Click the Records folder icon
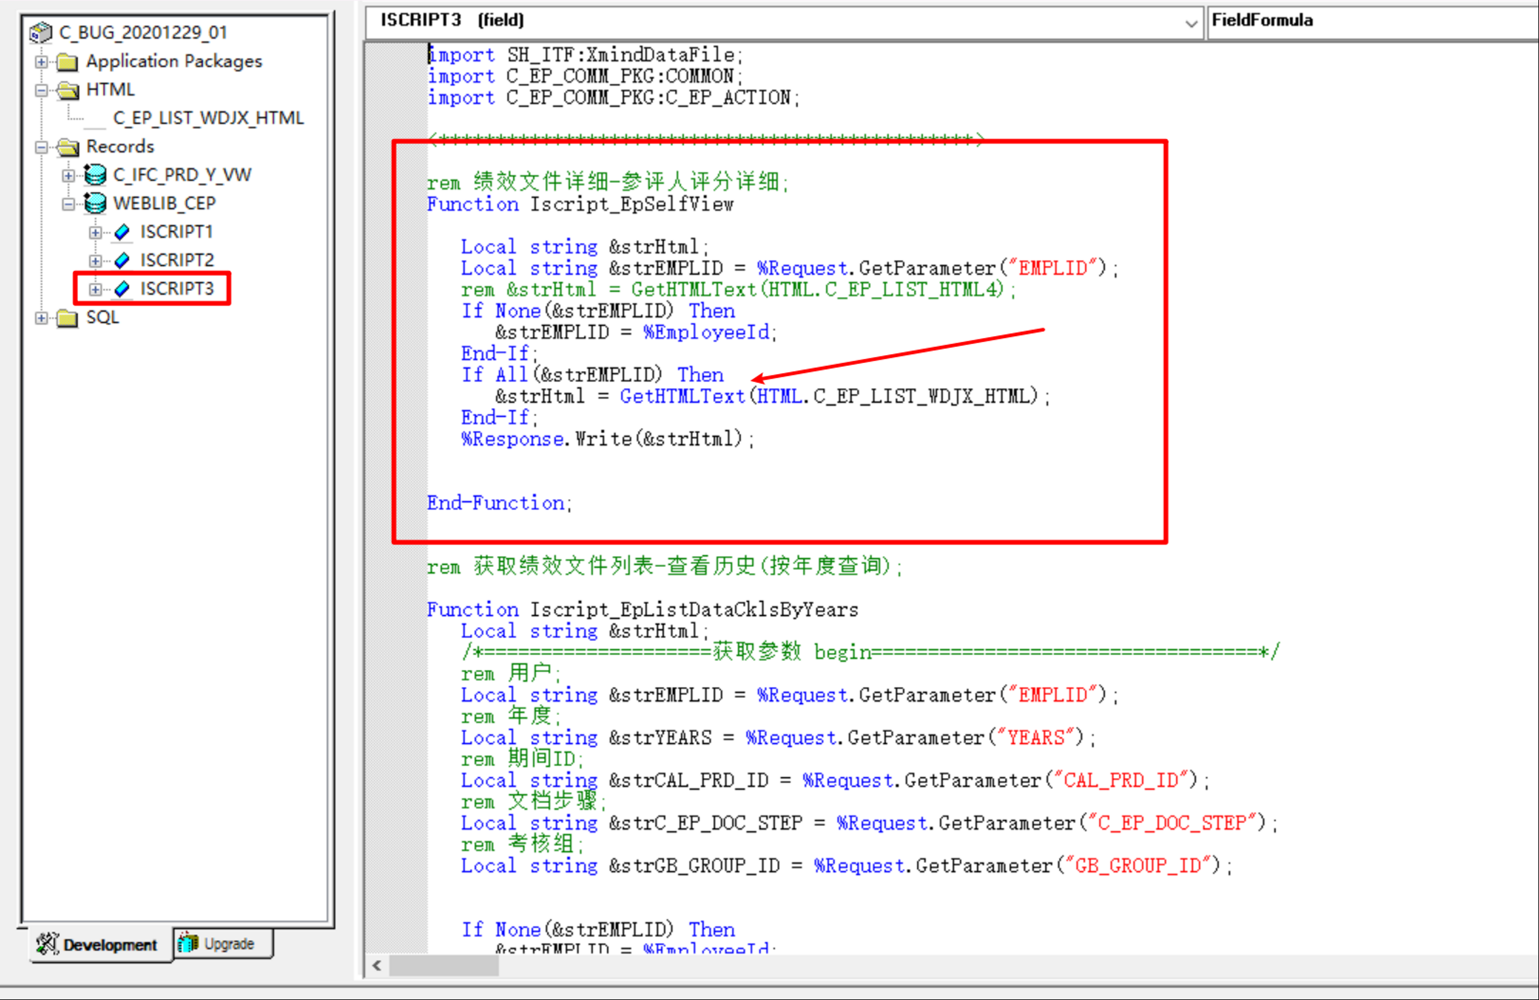The image size is (1539, 1000). [67, 147]
